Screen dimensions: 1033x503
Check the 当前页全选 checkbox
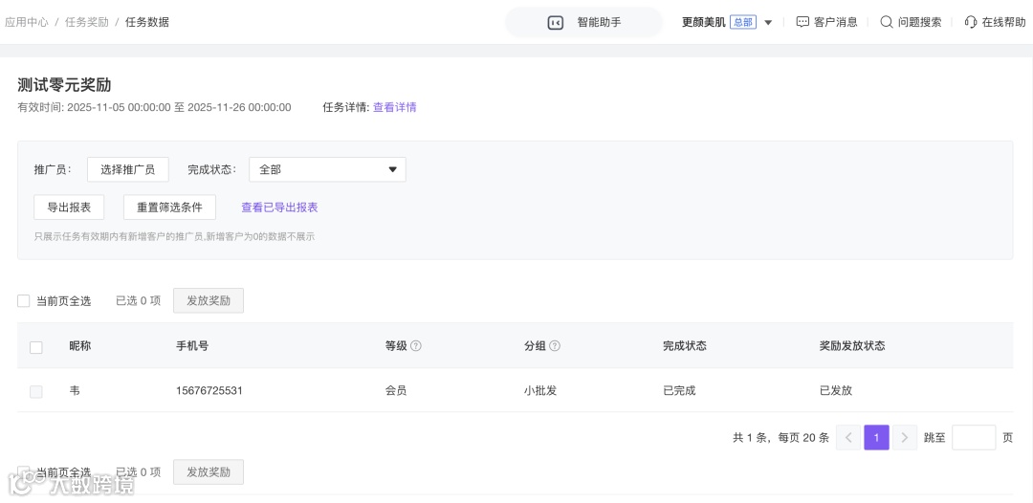pyautogui.click(x=24, y=301)
